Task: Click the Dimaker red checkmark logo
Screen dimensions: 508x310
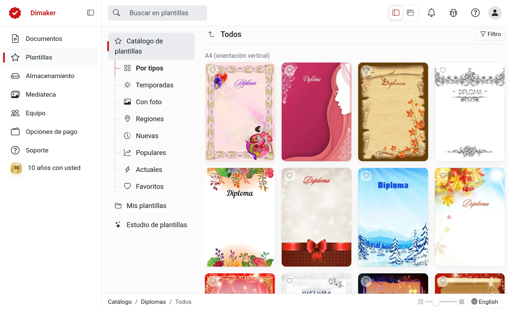Action: (x=15, y=13)
